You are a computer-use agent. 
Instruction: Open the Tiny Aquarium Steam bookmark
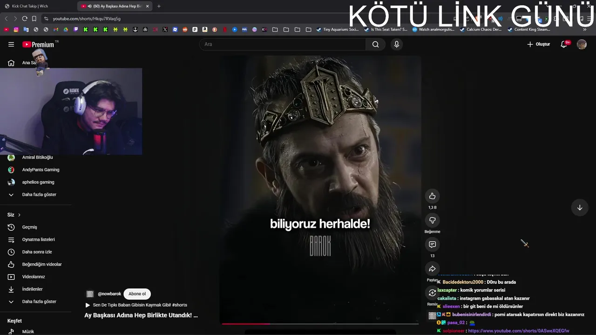[x=338, y=29]
